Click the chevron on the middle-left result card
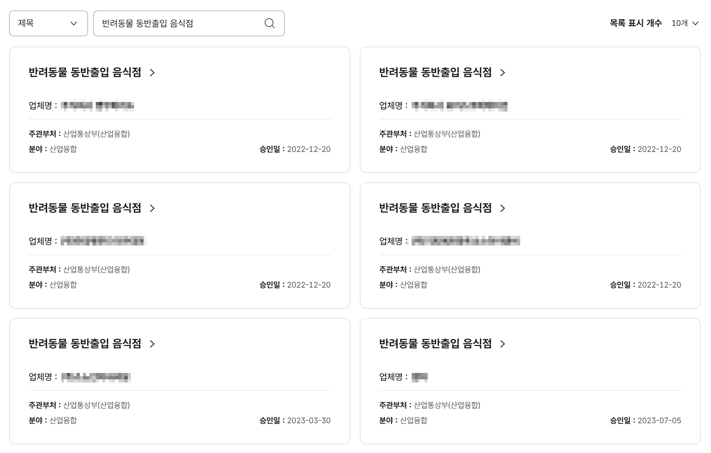The width and height of the screenshot is (711, 453). [153, 209]
